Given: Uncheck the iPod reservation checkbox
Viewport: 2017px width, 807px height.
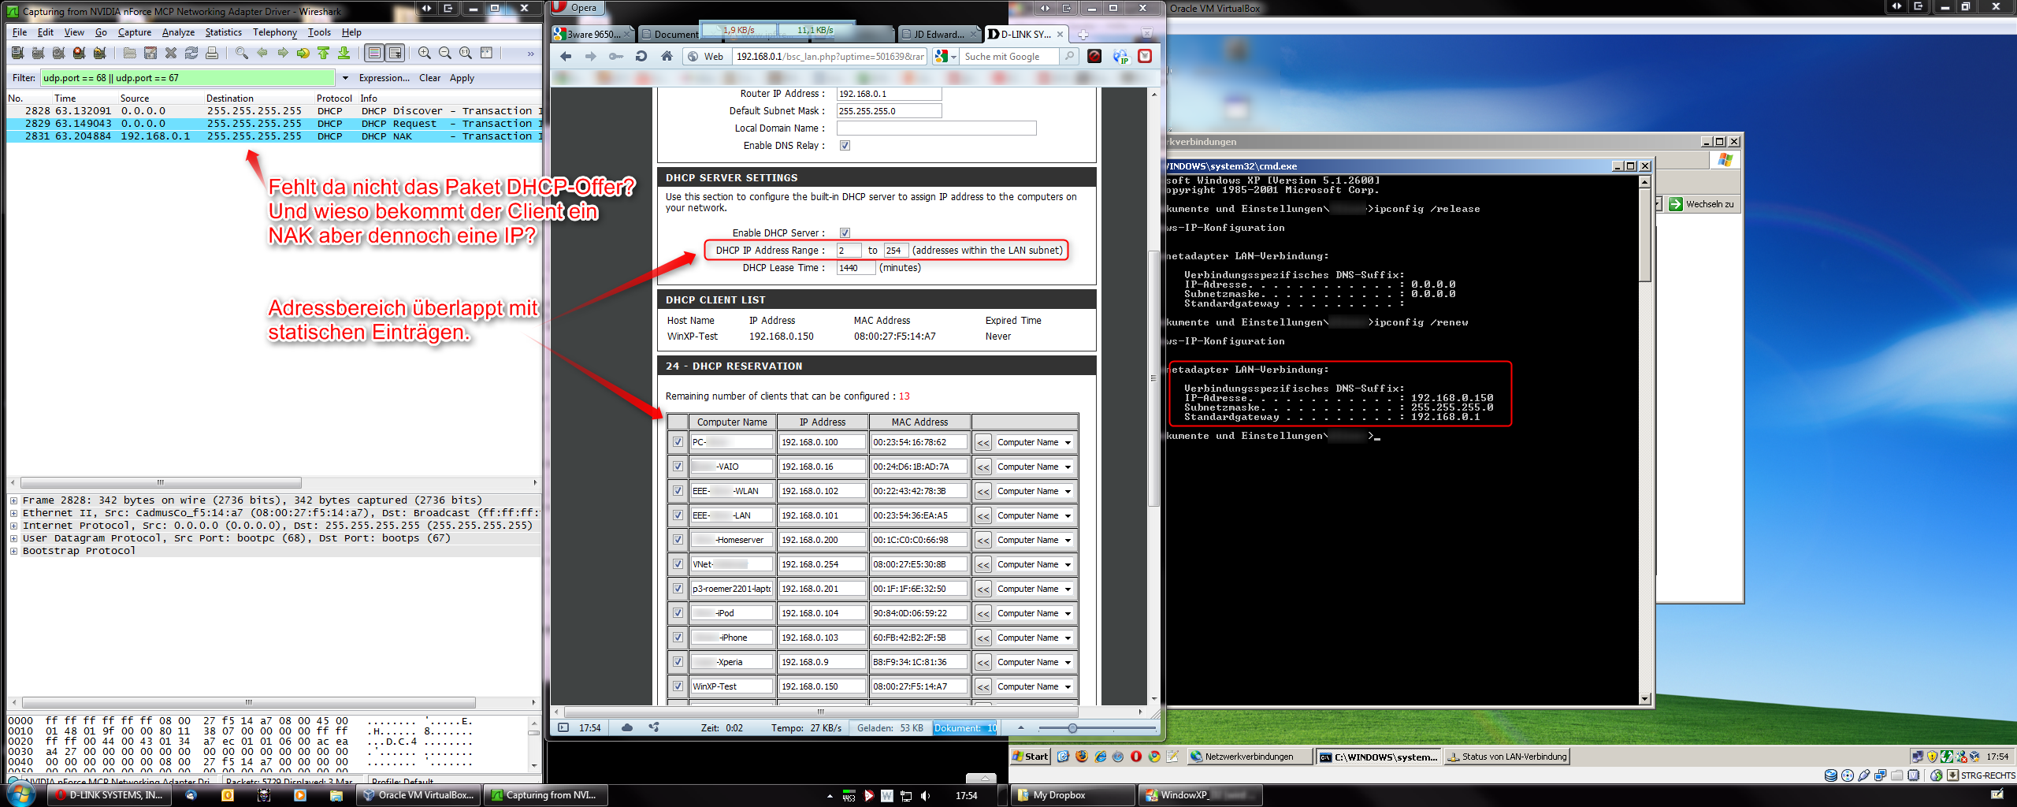Looking at the screenshot, I should coord(678,613).
